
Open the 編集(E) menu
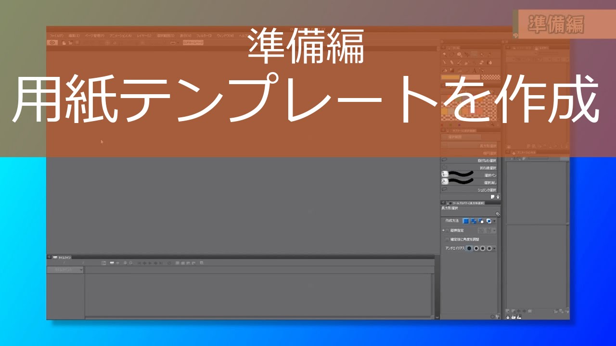tap(74, 36)
